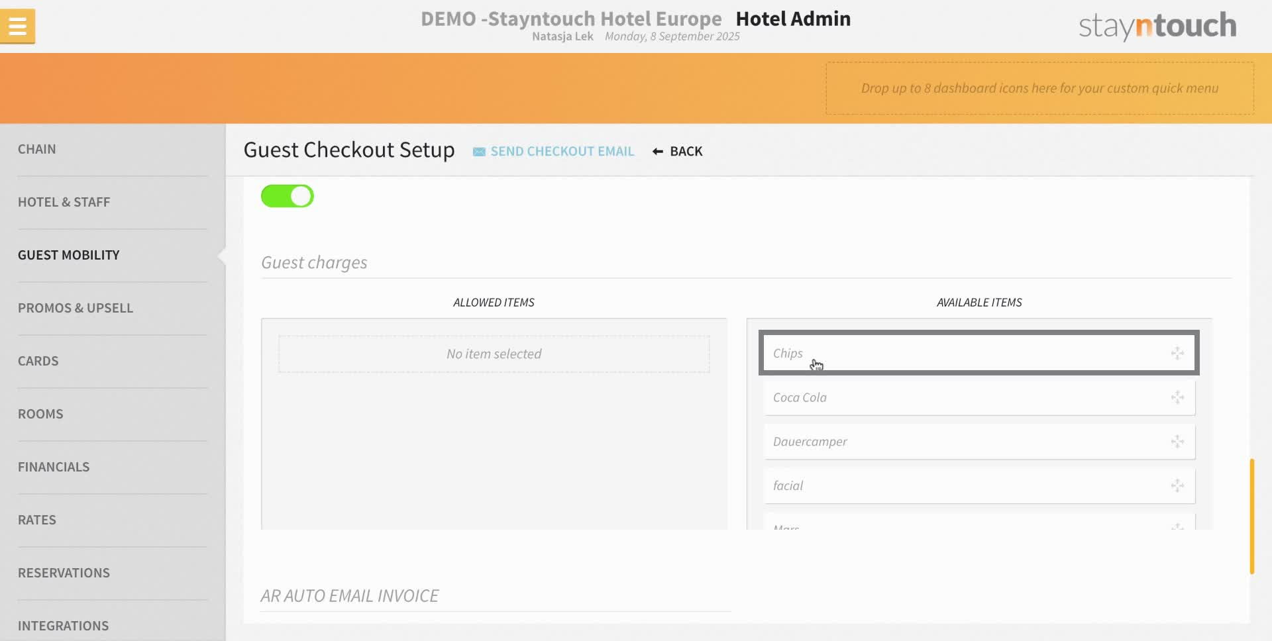Click the drag icon on the Mars item
The width and height of the screenshot is (1272, 641).
[1177, 526]
